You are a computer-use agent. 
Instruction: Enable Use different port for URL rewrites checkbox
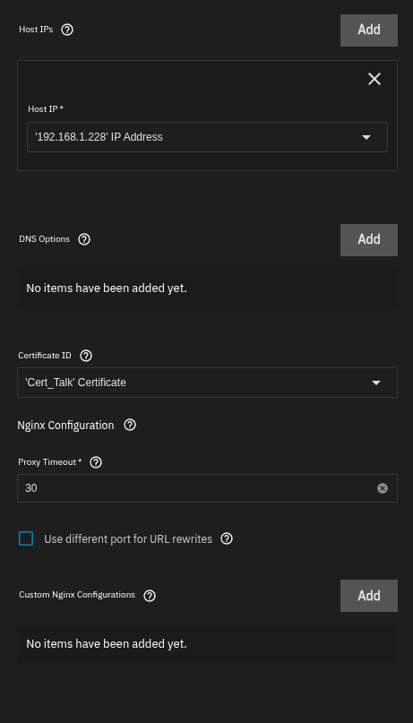(26, 538)
